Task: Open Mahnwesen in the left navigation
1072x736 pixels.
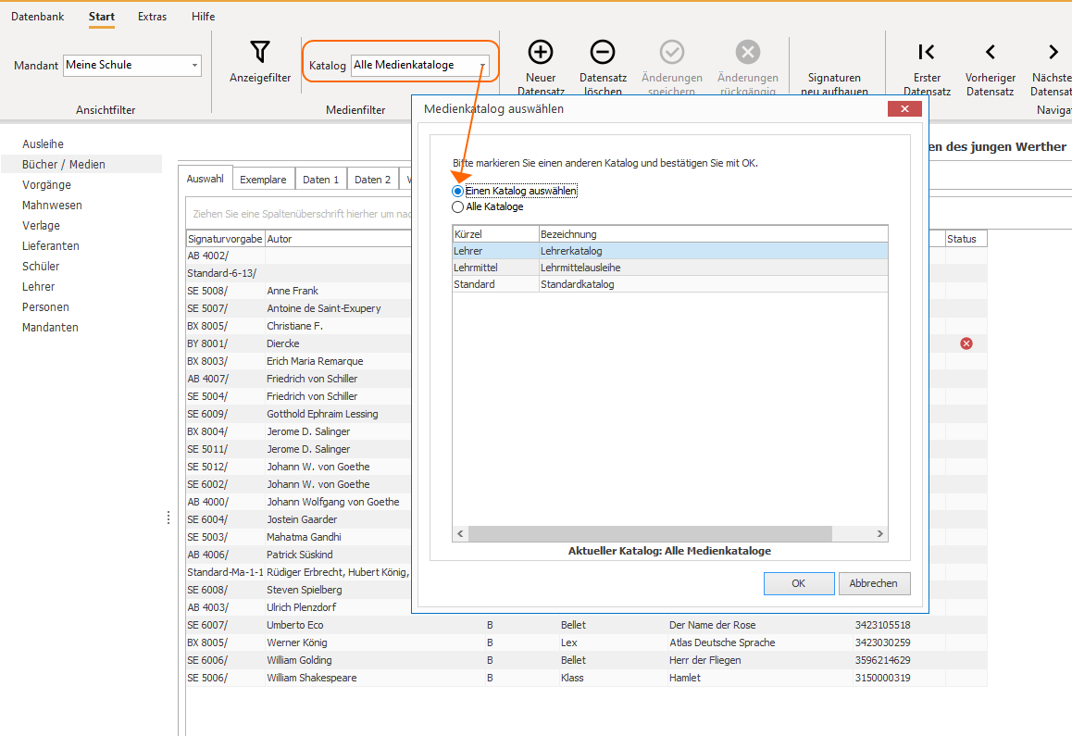Action: click(x=52, y=206)
